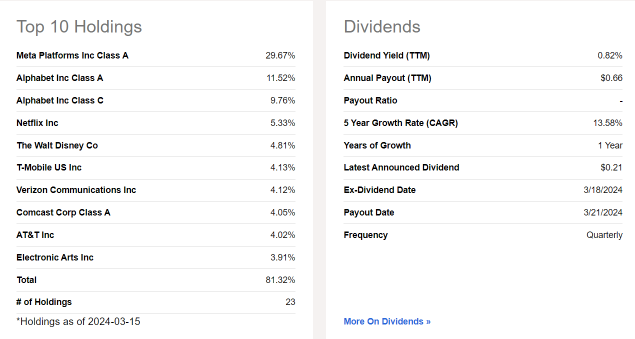Open Verizon Communications Inc entry
This screenshot has width=635, height=339.
coord(76,190)
